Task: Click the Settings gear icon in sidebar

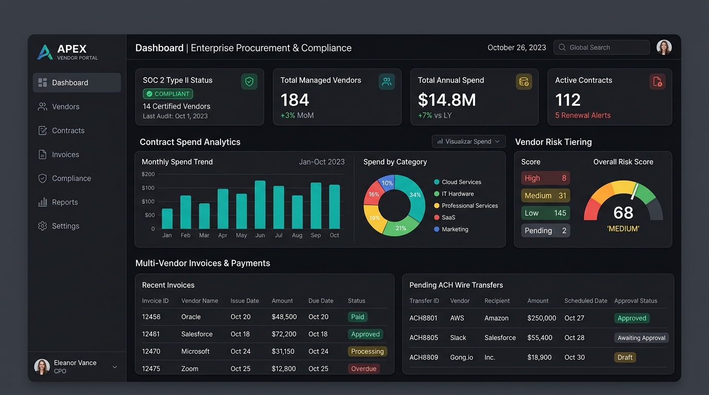Action: tap(43, 226)
